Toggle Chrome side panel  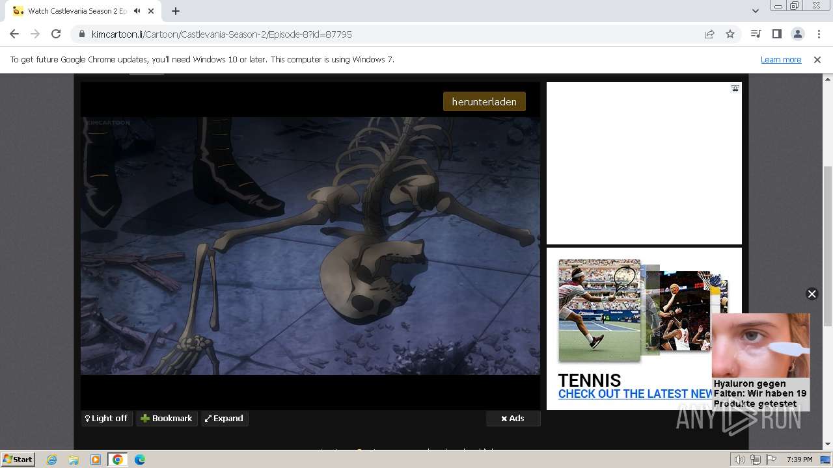coord(776,34)
